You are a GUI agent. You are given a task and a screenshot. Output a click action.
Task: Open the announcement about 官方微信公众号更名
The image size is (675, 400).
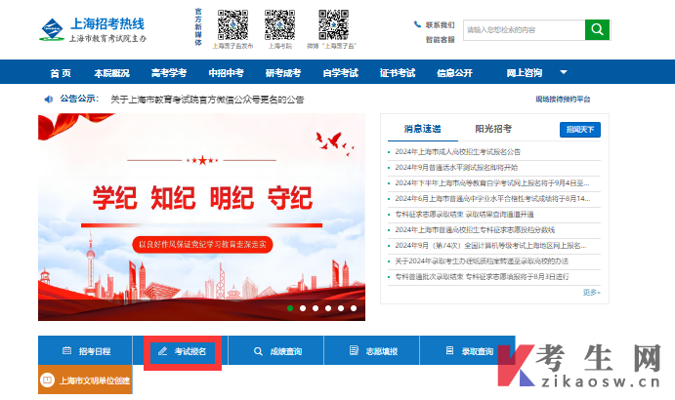coord(207,100)
